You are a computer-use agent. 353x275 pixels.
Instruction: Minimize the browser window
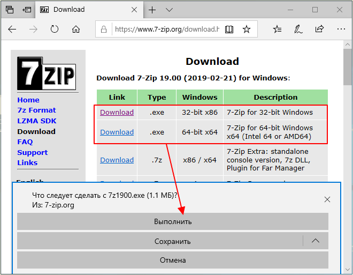290,10
